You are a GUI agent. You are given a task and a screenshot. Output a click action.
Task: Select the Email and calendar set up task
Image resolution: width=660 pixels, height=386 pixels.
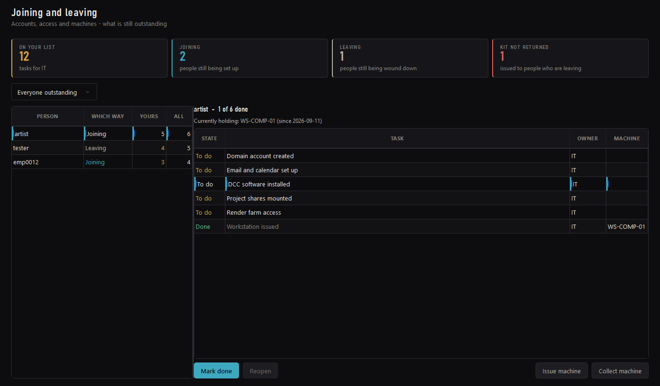click(x=421, y=170)
